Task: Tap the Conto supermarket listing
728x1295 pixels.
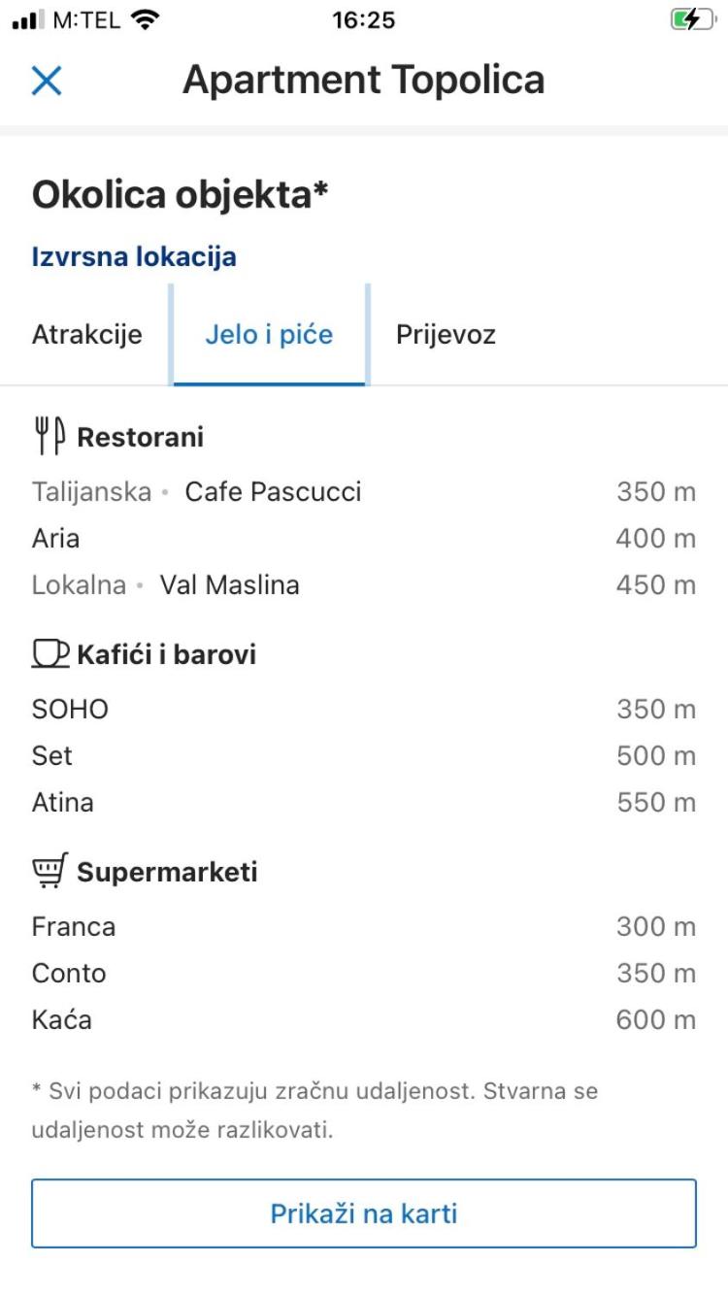Action: tap(364, 974)
